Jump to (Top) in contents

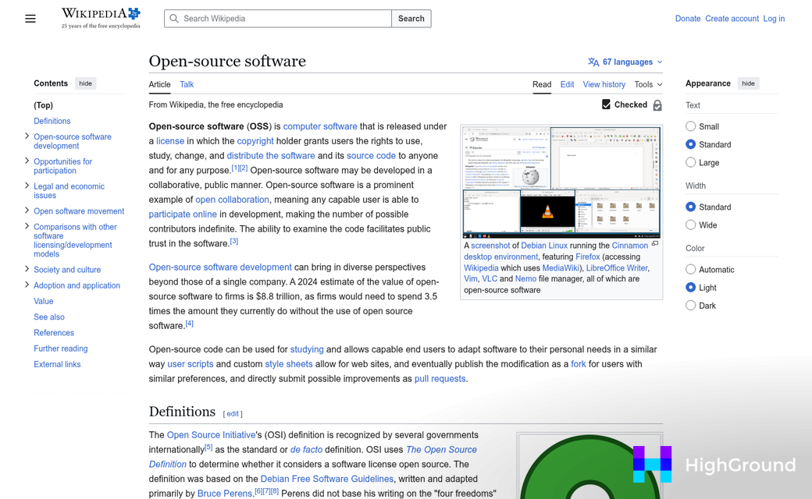[44, 105]
